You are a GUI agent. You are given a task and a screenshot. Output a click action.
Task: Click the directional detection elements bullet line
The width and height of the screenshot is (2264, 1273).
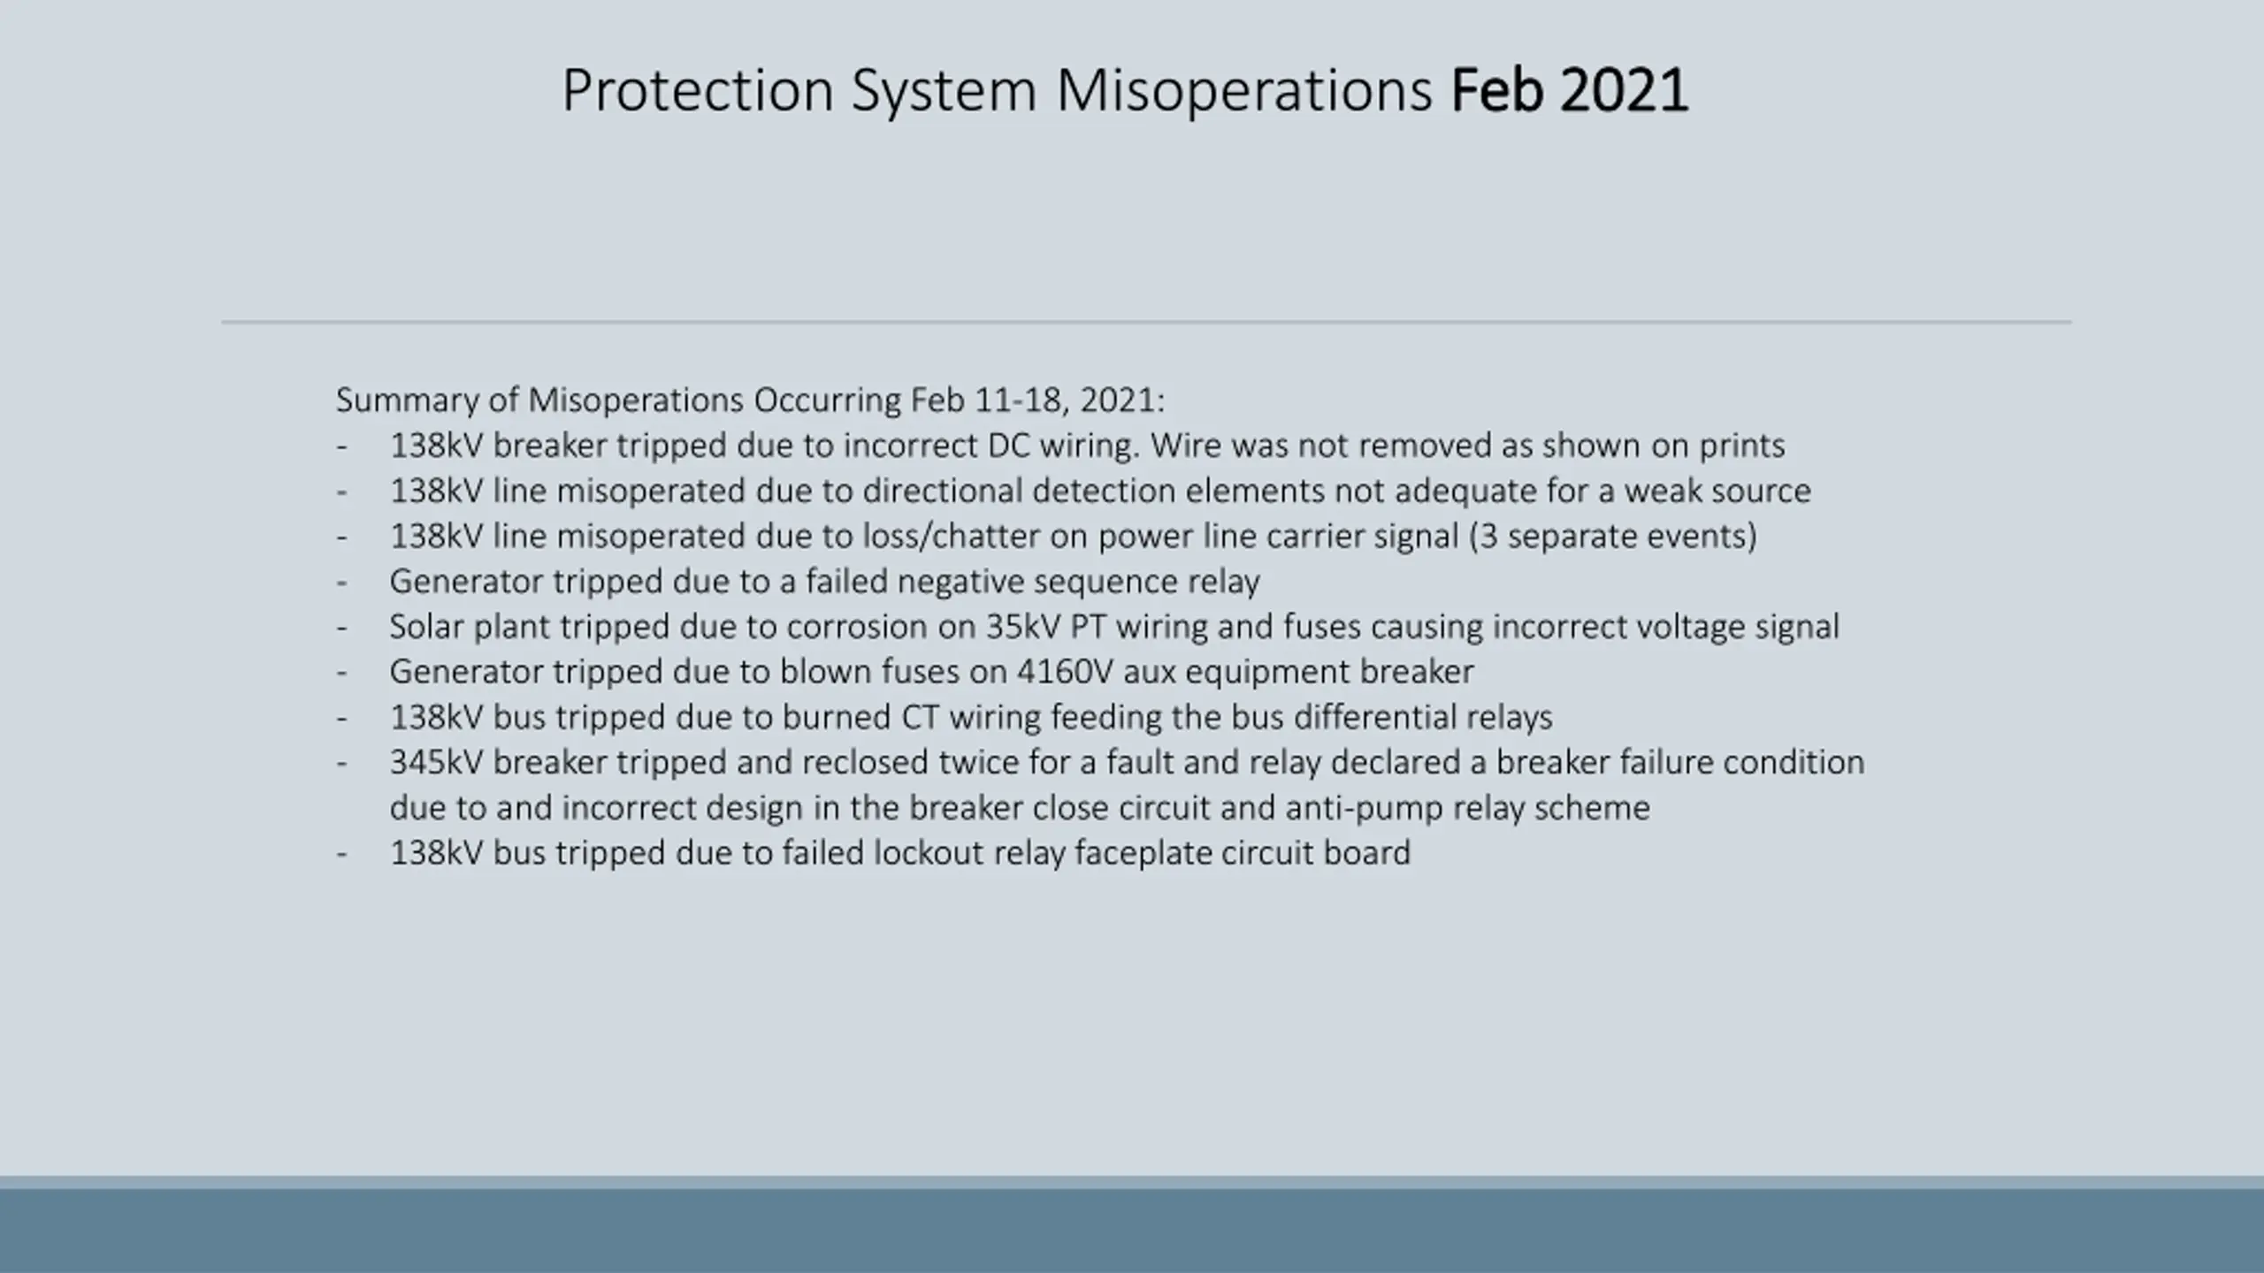1100,491
